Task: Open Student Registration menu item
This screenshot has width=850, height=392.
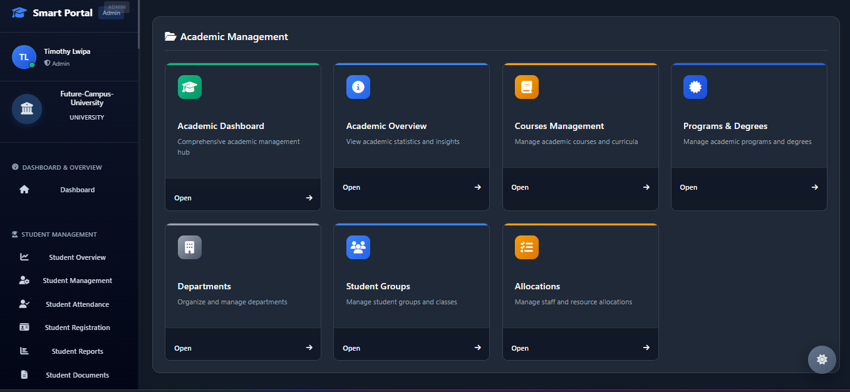Action: click(77, 328)
